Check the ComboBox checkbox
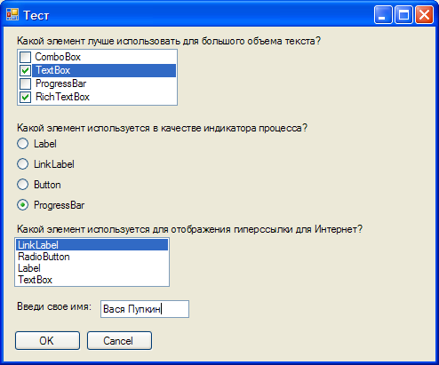This screenshot has width=439, height=365. (25, 57)
